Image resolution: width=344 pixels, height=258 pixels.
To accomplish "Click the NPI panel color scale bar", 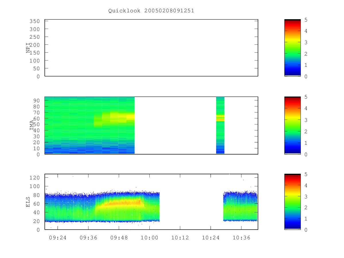I will [x=292, y=48].
